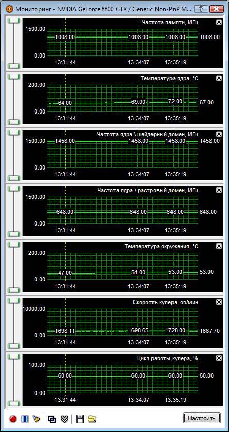Save the log with the floppy disk icon
Screen dimensions: 229x432
pyautogui.click(x=80, y=419)
